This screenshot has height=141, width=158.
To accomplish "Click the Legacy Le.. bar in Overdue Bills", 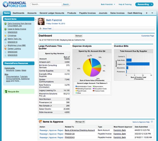I will click(x=138, y=64).
